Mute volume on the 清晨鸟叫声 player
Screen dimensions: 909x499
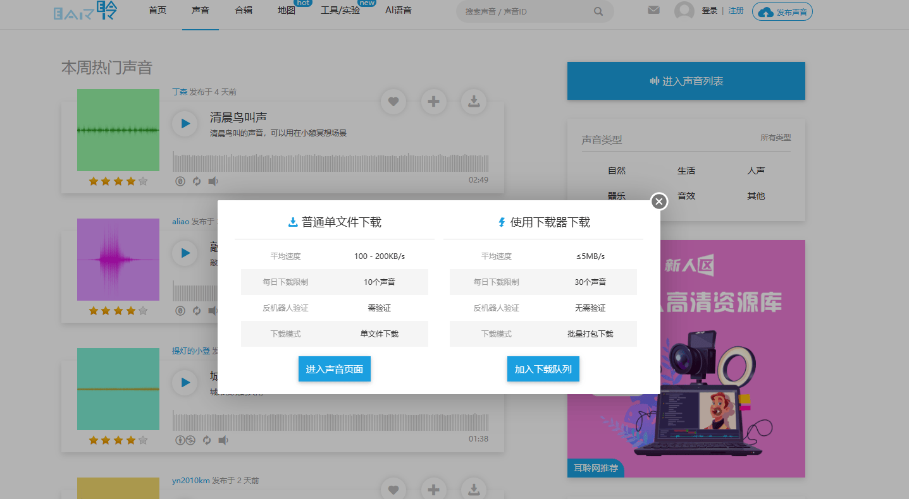[x=213, y=181]
